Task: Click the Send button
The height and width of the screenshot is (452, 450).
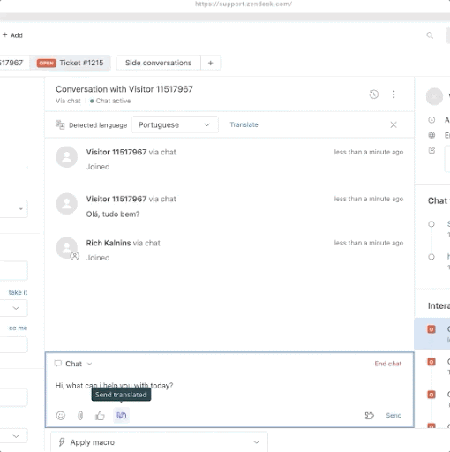Action: 394,415
